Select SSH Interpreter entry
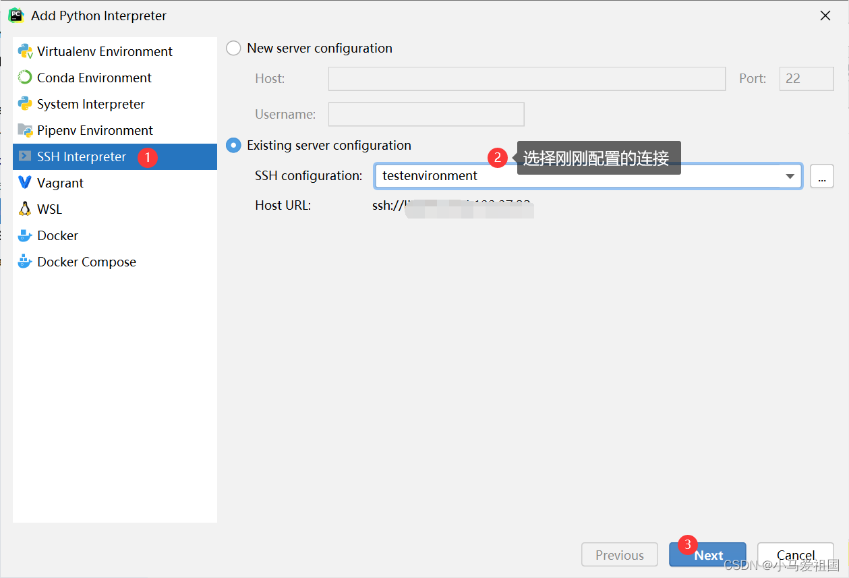 coord(115,156)
